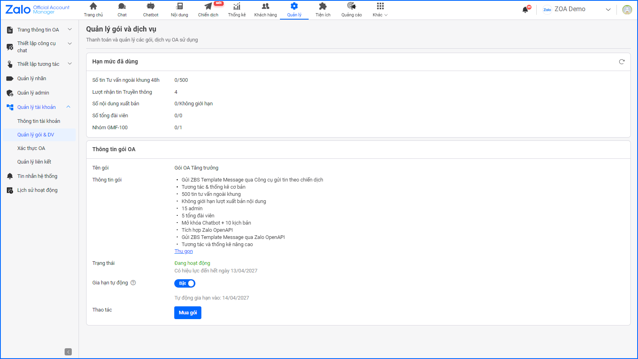This screenshot has width=638, height=359.
Task: Open Thông tin tài khoản submenu
Action: point(39,121)
